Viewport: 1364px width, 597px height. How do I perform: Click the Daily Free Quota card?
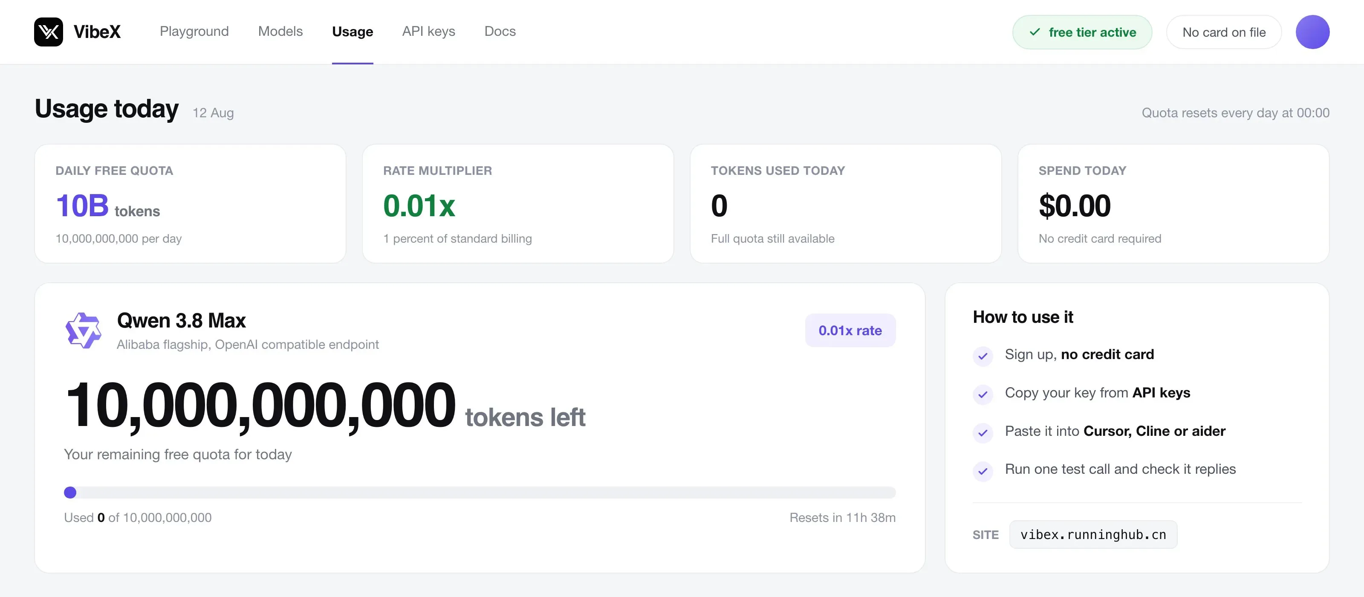pos(190,203)
